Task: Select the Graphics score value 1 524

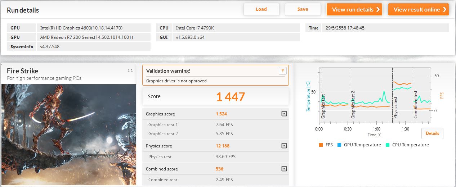Action: tap(222, 114)
